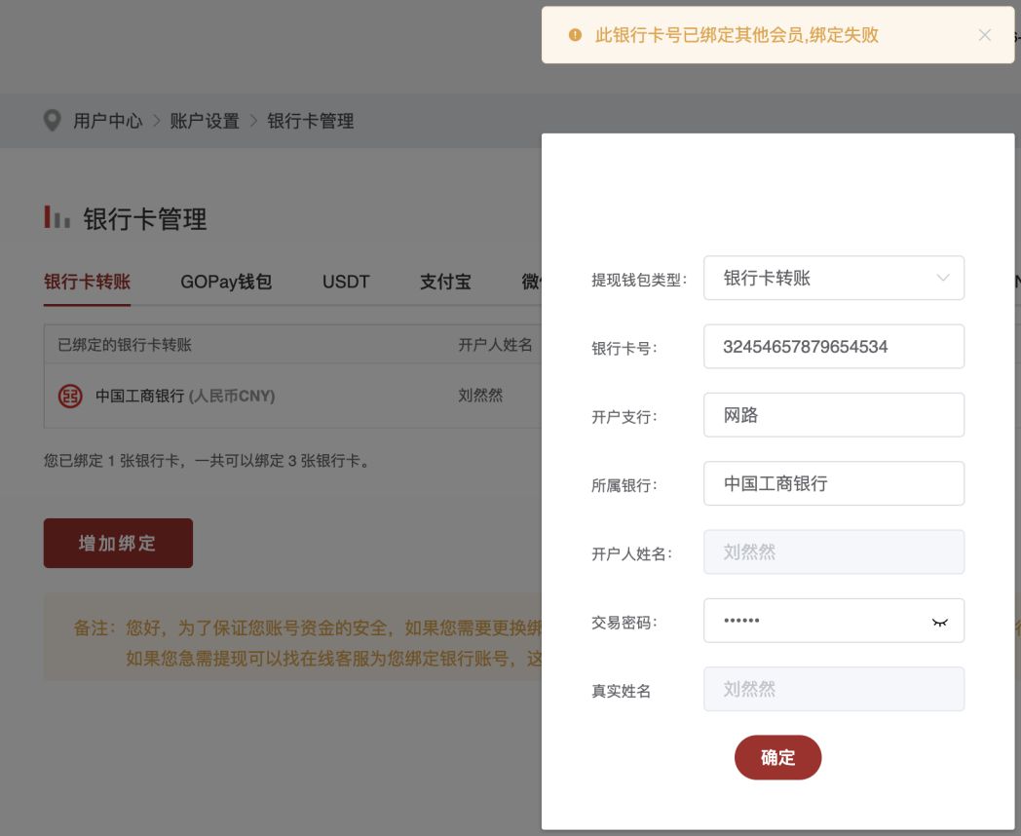Click the 银行卡号 input field

pyautogui.click(x=833, y=346)
